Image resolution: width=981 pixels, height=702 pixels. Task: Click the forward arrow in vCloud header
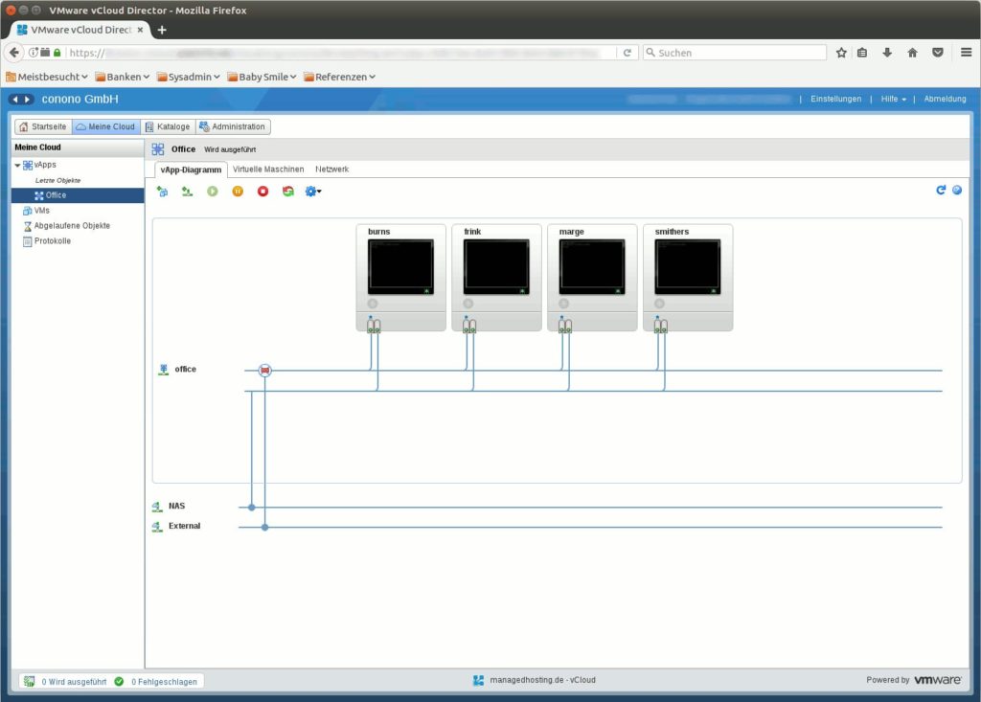pyautogui.click(x=27, y=99)
